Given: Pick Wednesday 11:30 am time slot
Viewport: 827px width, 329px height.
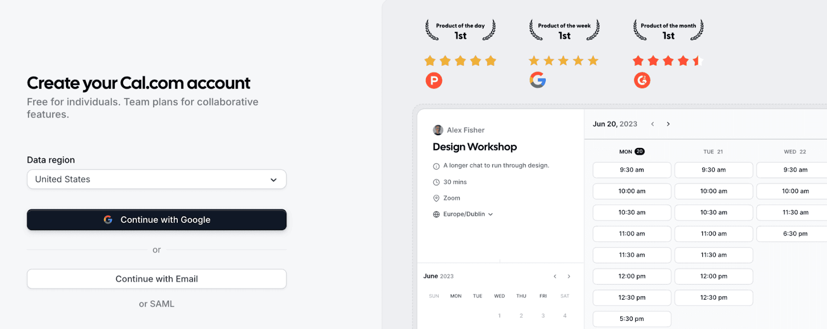Looking at the screenshot, I should coord(792,212).
